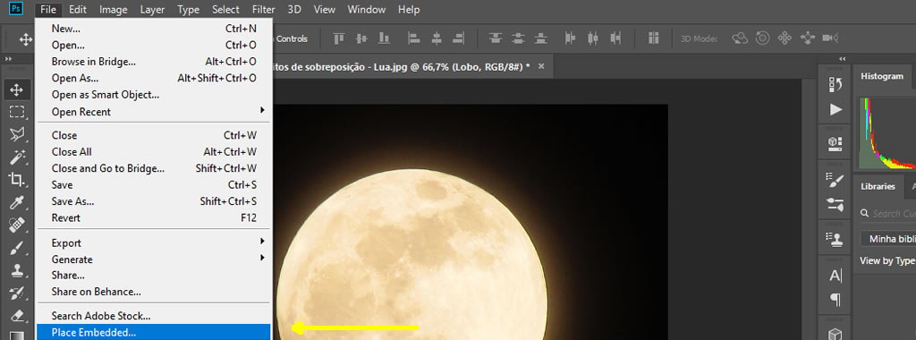Open the History panel icon
Viewport: 916px width, 340px height.
(x=835, y=85)
